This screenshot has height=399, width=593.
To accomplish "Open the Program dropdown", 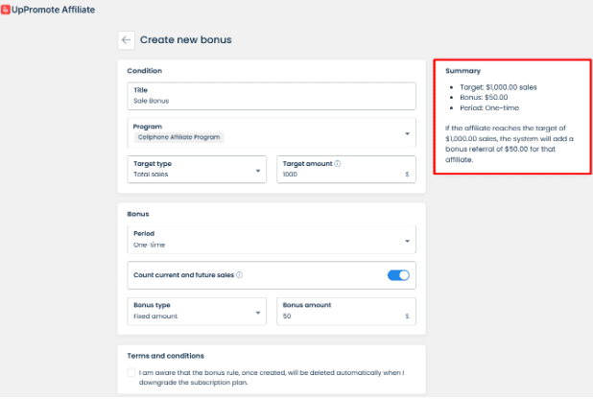I will point(407,132).
